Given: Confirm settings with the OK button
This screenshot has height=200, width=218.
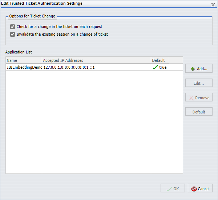Looking at the screenshot, I should (x=173, y=188).
